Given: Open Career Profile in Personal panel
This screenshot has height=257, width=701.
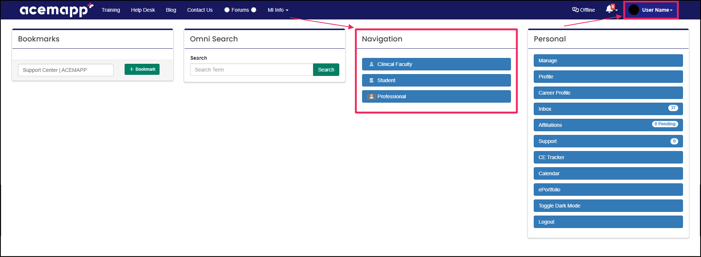Looking at the screenshot, I should click(x=608, y=93).
